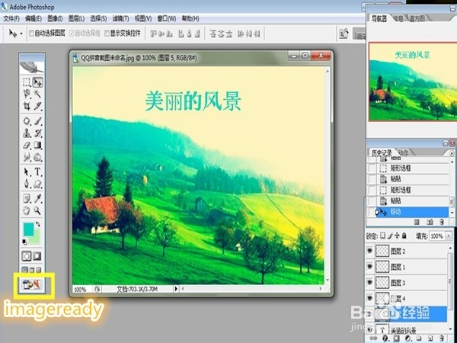Open document status bar info arrow
The width and height of the screenshot is (457, 343).
pyautogui.click(x=176, y=289)
